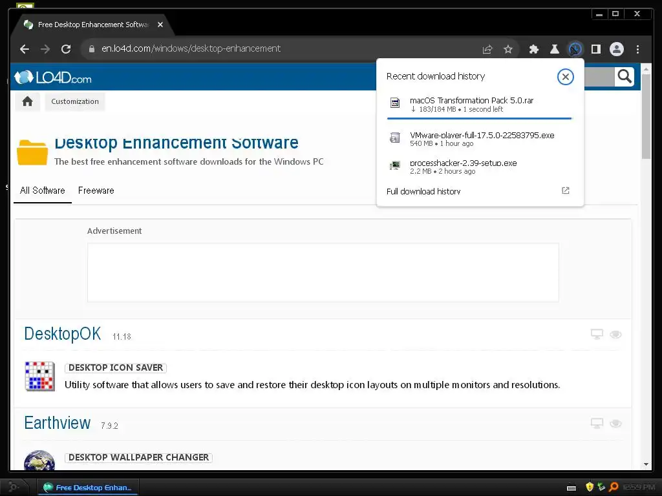Click the browser forward arrow

pos(45,49)
